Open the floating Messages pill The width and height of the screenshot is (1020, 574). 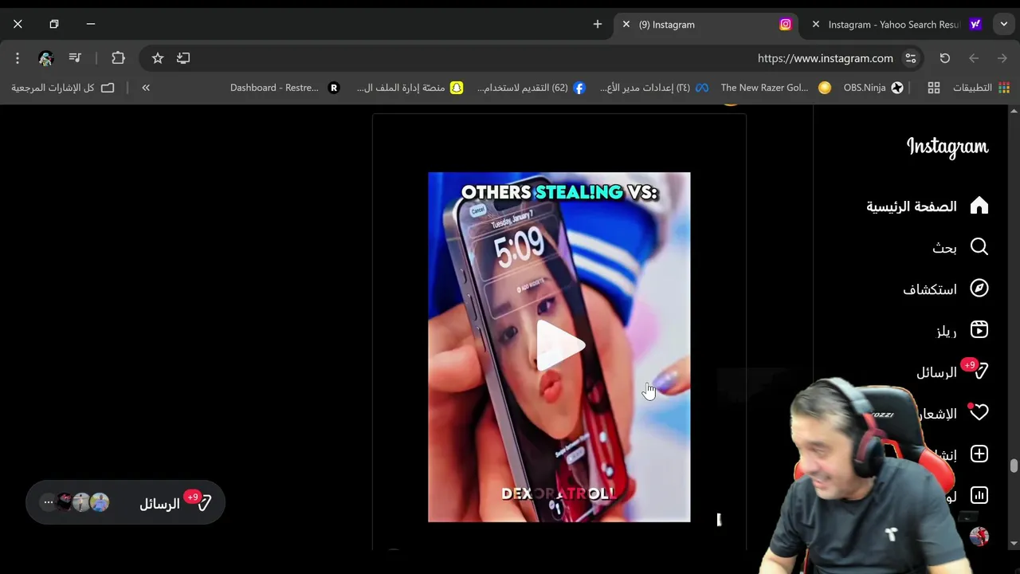(125, 503)
